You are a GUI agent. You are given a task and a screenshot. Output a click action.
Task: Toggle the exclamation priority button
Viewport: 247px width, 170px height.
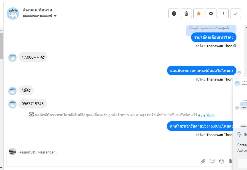coord(223,13)
